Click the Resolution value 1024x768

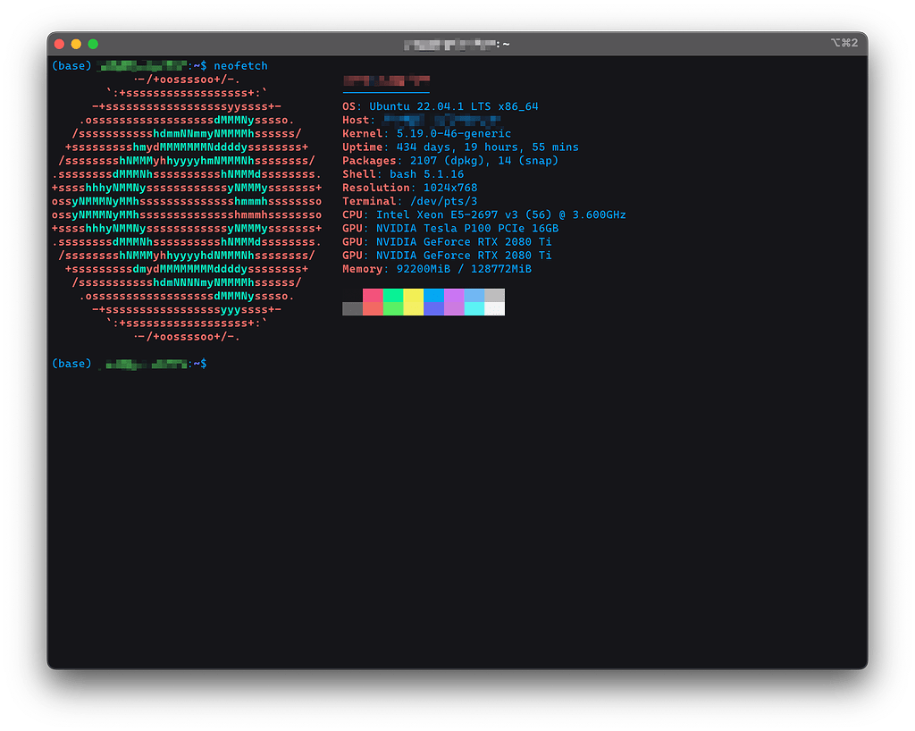pos(450,188)
